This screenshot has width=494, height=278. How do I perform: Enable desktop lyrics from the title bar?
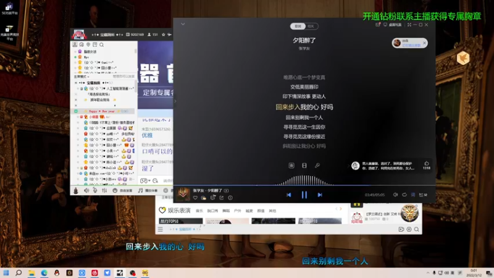(x=392, y=25)
